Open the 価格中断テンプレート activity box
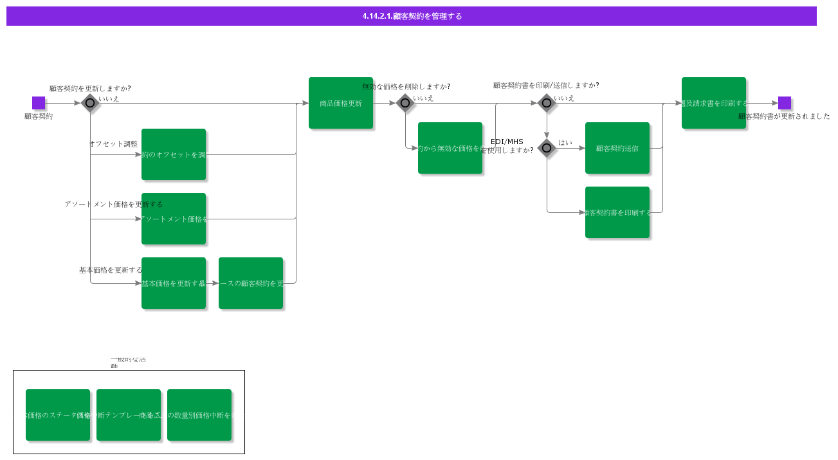The width and height of the screenshot is (838, 460). tap(129, 415)
